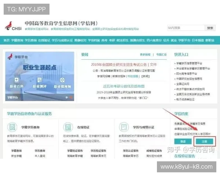The width and height of the screenshot is (220, 176).
Task: Open the 特别提醒 link
Action: [x=133, y=76]
